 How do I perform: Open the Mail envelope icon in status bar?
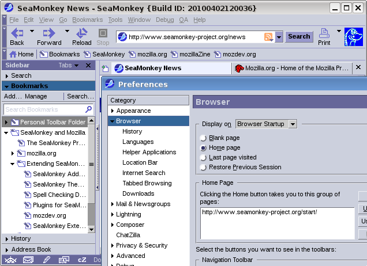pos(28,260)
